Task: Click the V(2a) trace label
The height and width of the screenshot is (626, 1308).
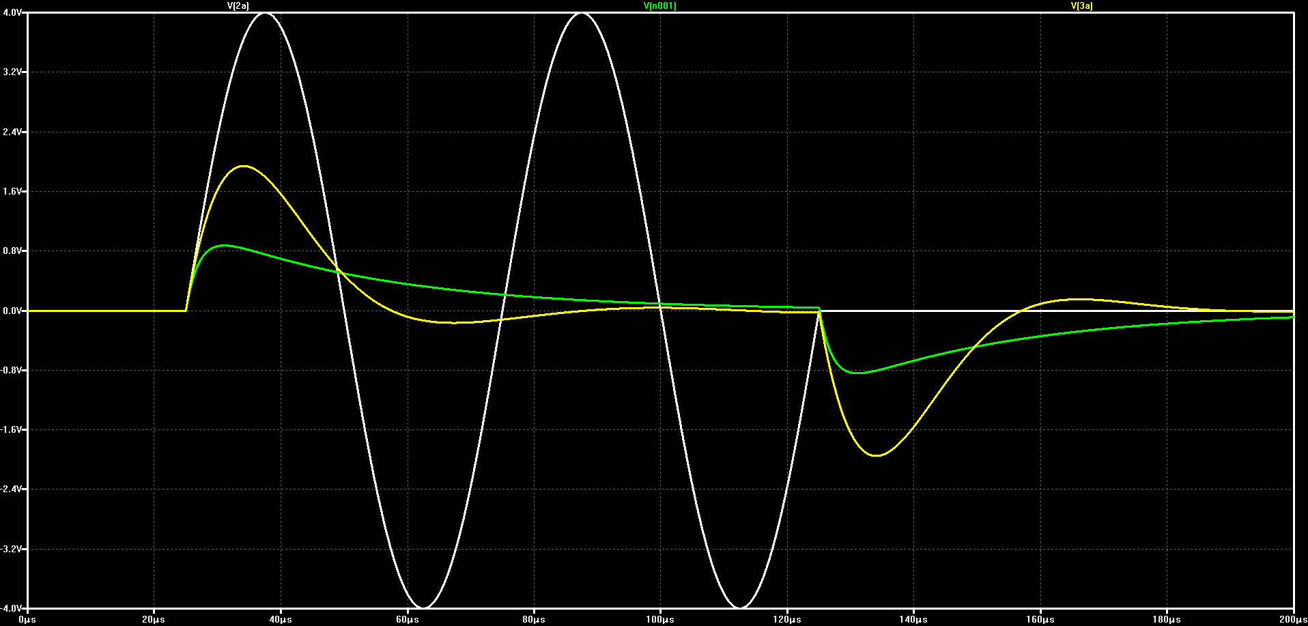Action: 238,6
